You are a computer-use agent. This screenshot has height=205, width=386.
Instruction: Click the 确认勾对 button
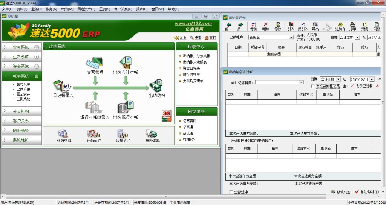[x=341, y=192]
